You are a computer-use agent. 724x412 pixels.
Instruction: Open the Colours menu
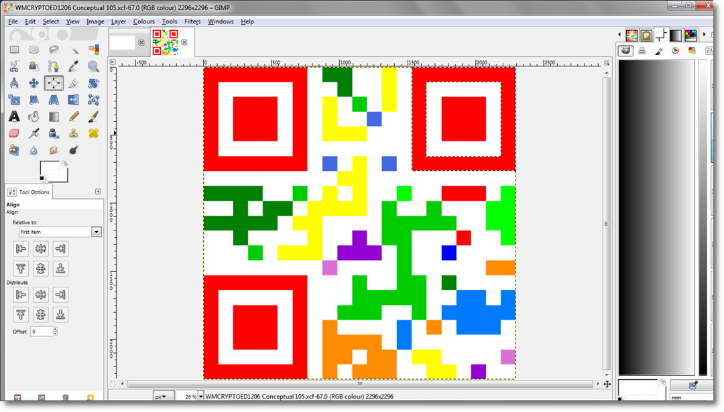click(x=143, y=21)
